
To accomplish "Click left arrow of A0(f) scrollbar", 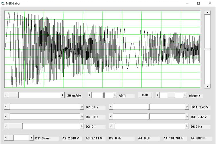I will pyautogui.click(x=90, y=95).
